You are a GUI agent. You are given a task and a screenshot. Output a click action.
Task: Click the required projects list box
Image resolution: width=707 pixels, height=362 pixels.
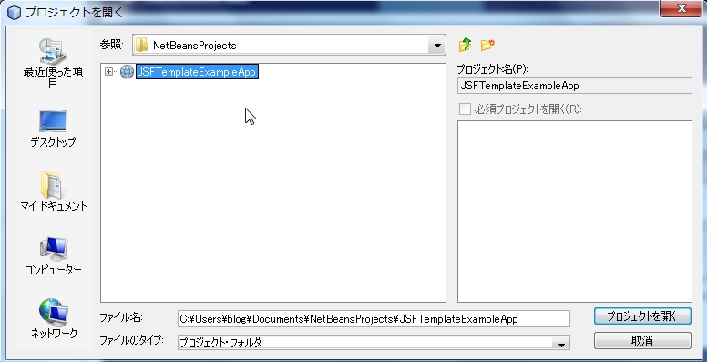574,212
